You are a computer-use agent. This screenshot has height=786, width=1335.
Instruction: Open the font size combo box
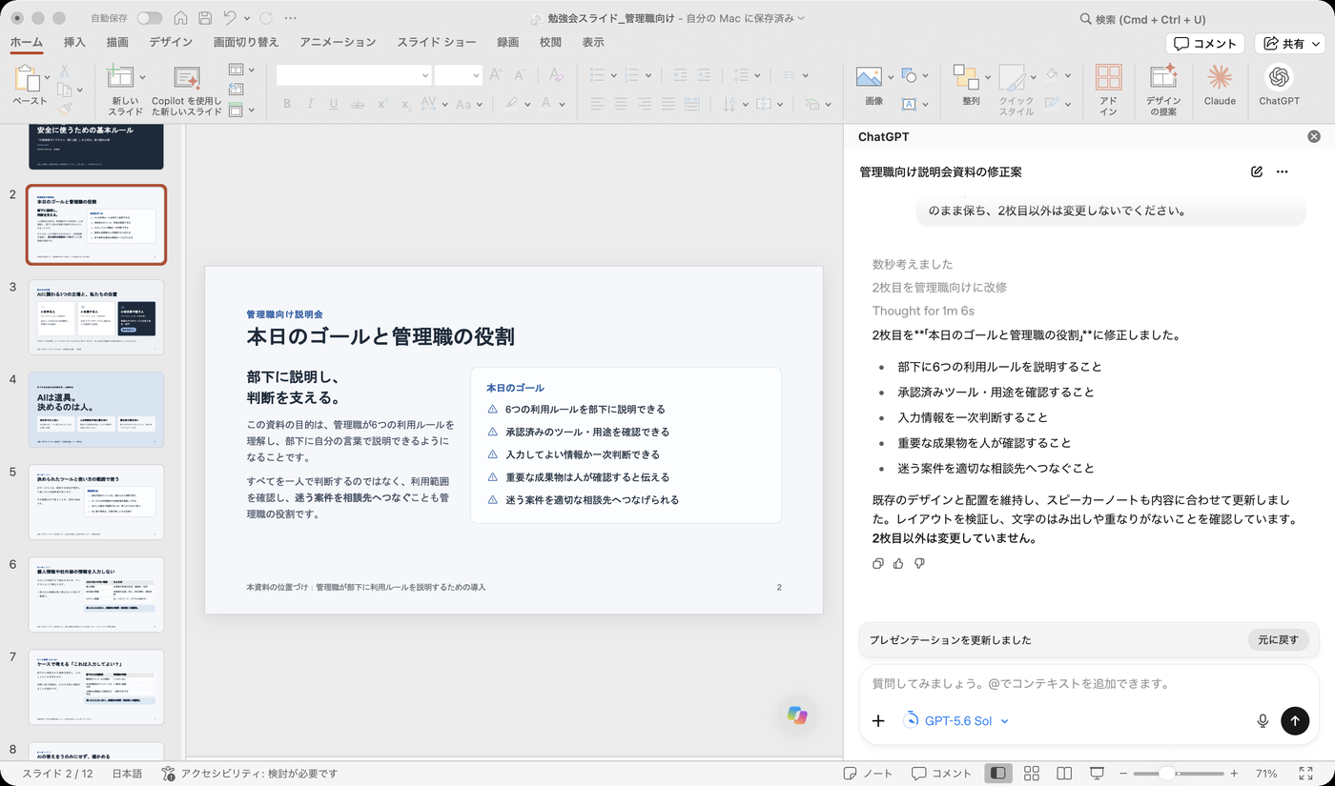(458, 75)
